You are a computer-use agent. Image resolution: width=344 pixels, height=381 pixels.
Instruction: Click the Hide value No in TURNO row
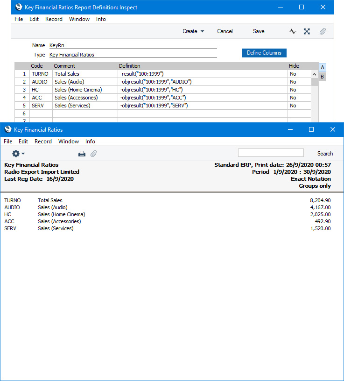click(x=299, y=74)
